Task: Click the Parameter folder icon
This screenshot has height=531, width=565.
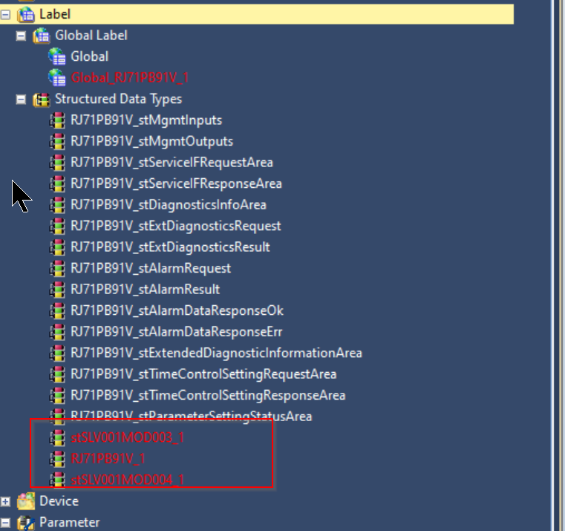Action: [26, 523]
